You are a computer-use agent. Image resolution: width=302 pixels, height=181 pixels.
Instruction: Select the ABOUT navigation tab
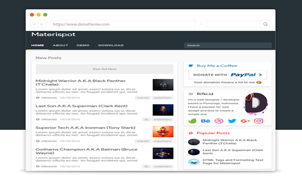[x=60, y=45]
